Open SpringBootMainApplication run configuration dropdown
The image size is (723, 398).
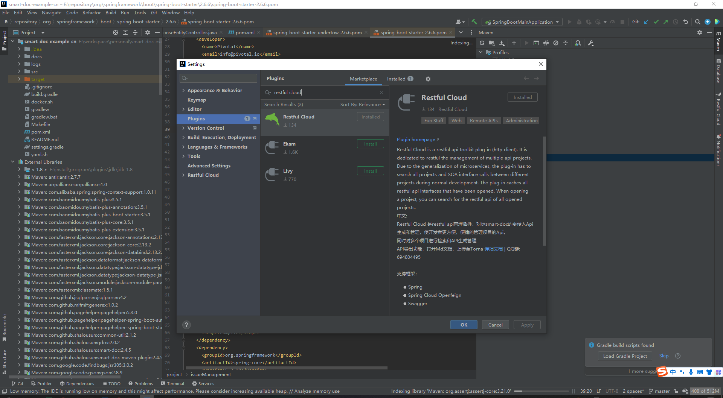click(522, 22)
